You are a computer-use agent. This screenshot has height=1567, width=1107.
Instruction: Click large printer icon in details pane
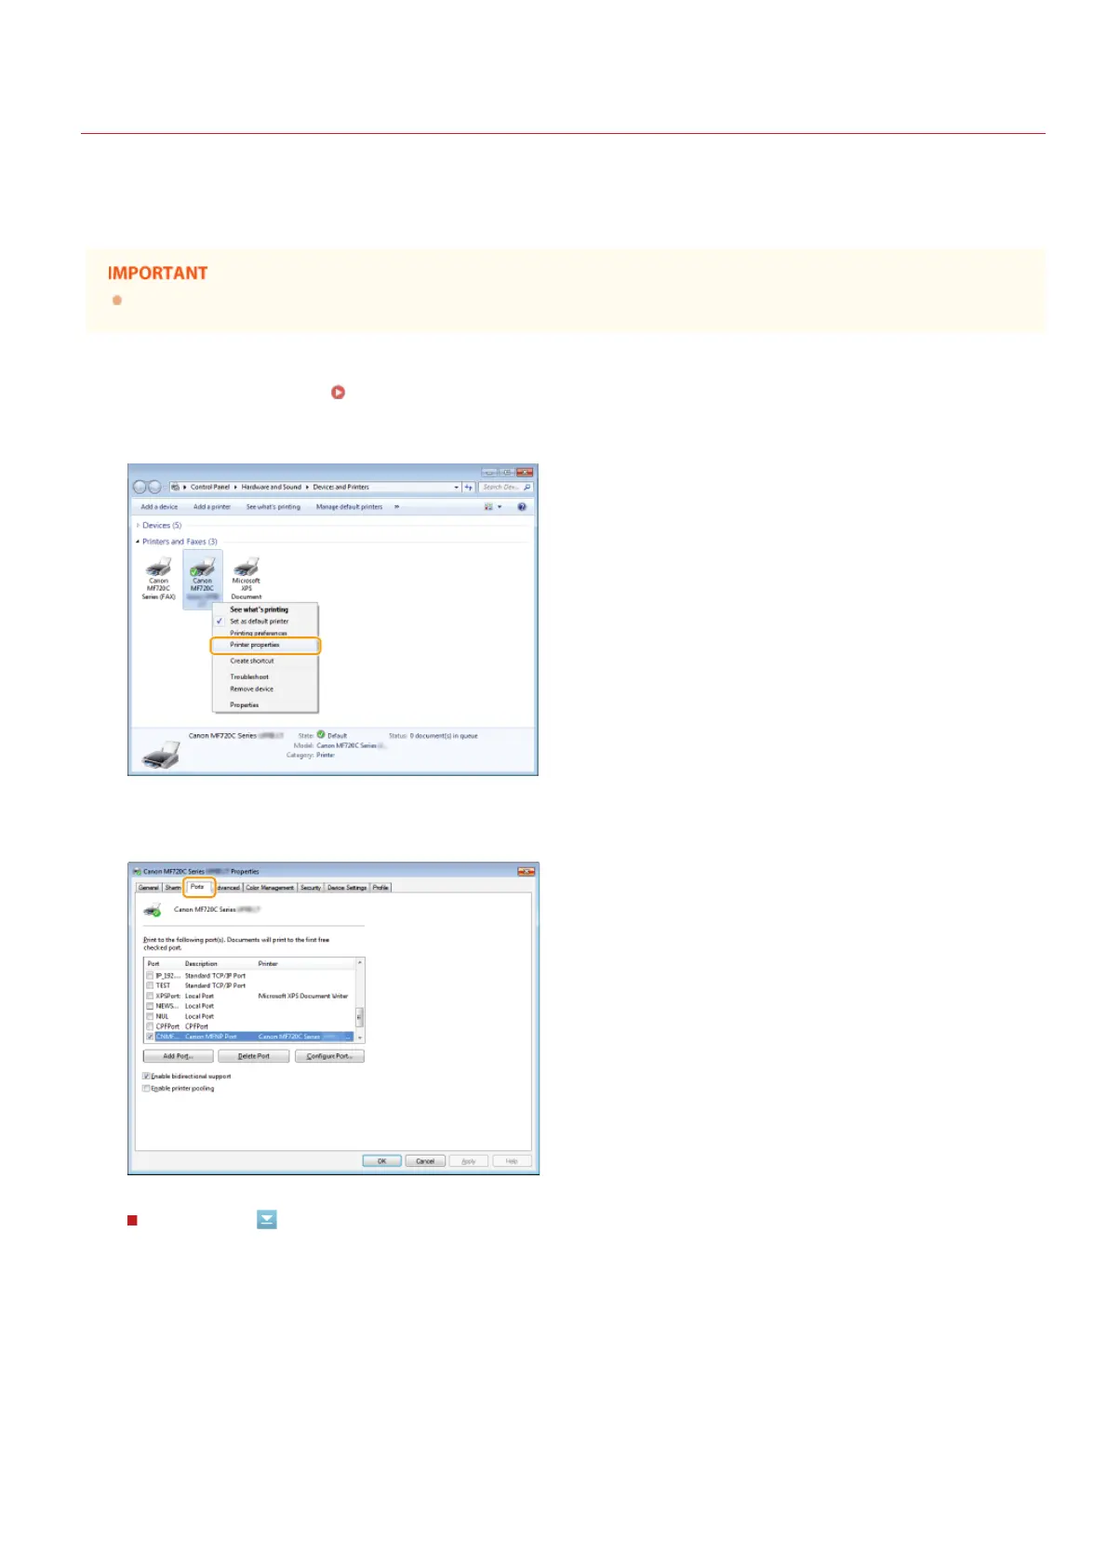(x=161, y=755)
